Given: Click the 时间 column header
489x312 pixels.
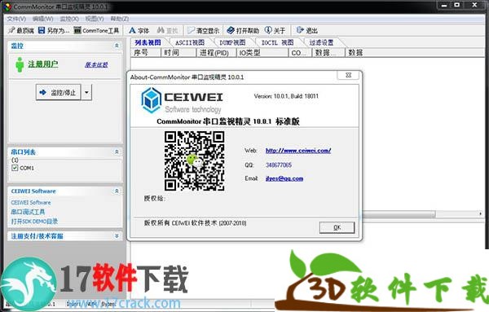Looking at the screenshot, I should (x=179, y=53).
